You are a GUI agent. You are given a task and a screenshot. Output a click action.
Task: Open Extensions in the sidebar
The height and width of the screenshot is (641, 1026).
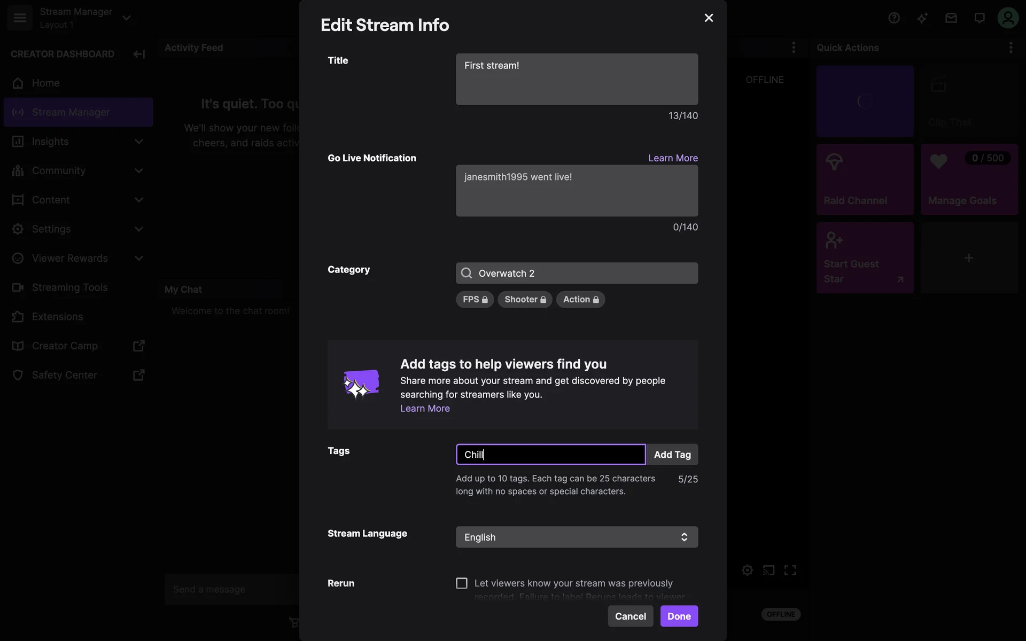58,317
